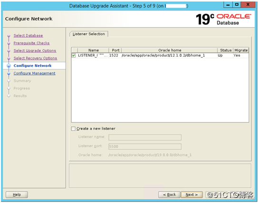258x203 pixels.
Task: Sort listeners by Oracle home column header
Action: [170, 50]
